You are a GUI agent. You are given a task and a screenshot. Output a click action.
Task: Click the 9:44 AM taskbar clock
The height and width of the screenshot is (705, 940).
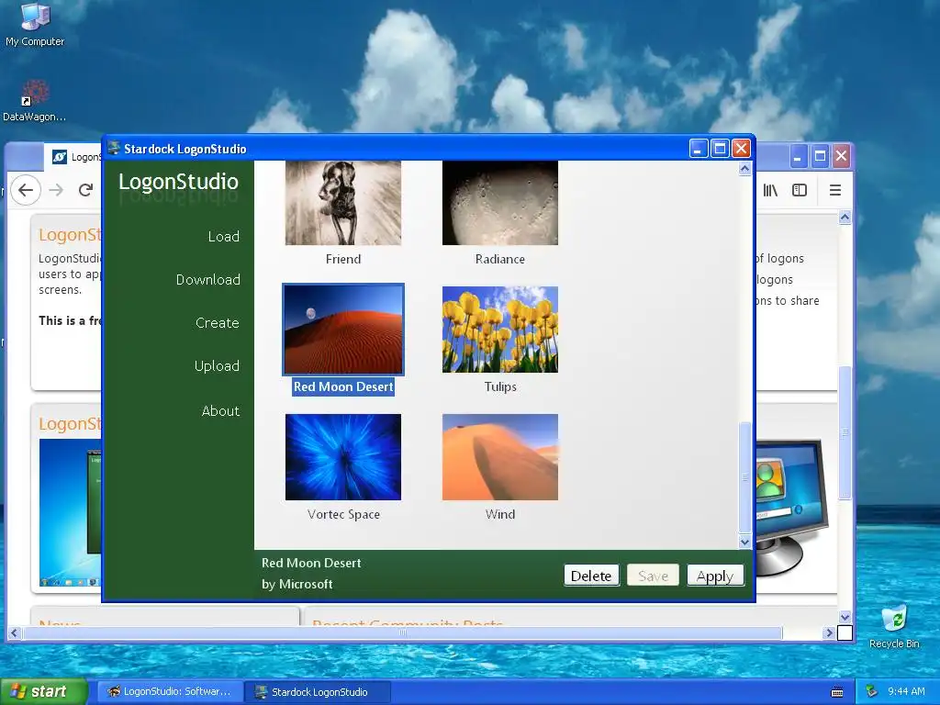[906, 692]
